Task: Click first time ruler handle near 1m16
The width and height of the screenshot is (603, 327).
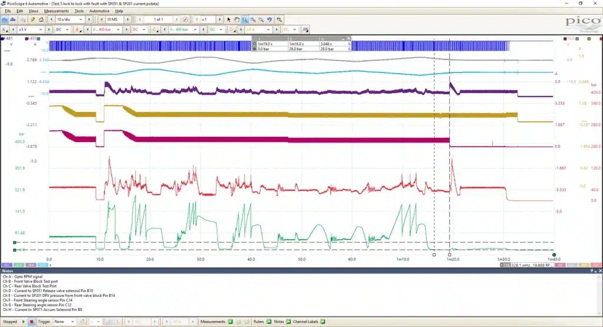Action: click(x=434, y=255)
